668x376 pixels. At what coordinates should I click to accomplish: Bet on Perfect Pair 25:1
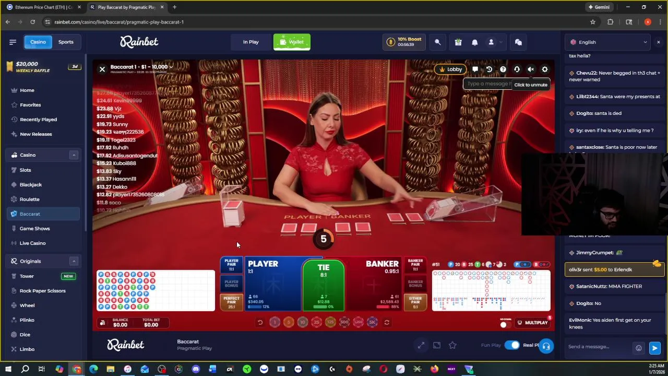tap(231, 302)
